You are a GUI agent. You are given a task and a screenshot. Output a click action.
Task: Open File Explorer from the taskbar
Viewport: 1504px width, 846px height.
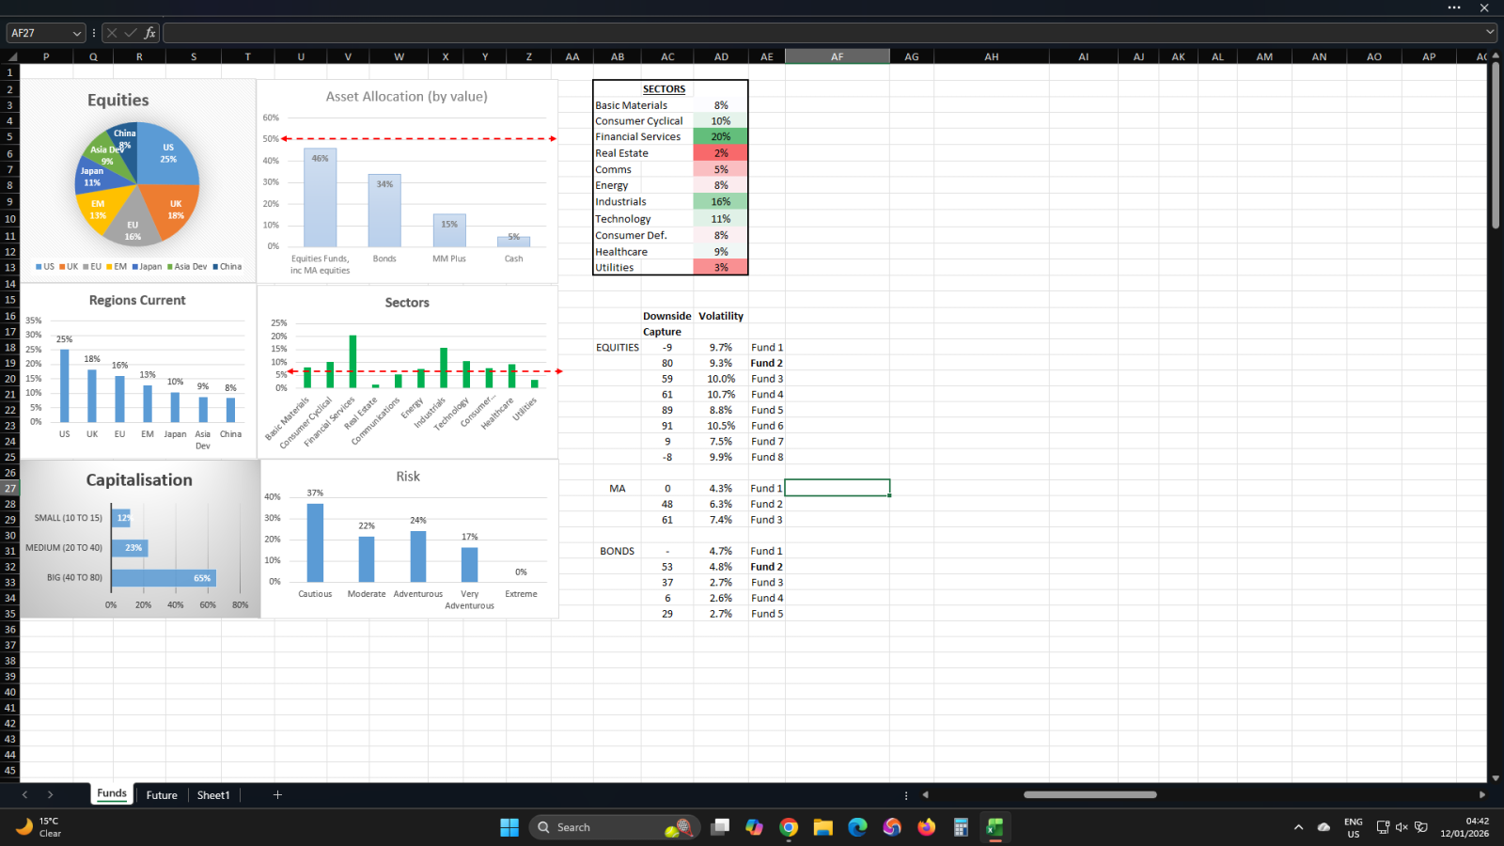point(823,827)
